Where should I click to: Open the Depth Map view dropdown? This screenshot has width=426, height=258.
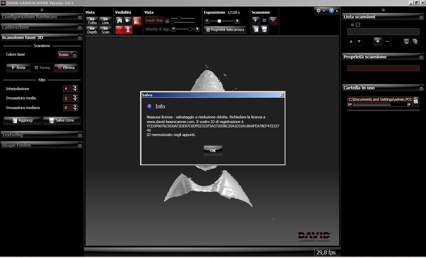[x=157, y=21]
